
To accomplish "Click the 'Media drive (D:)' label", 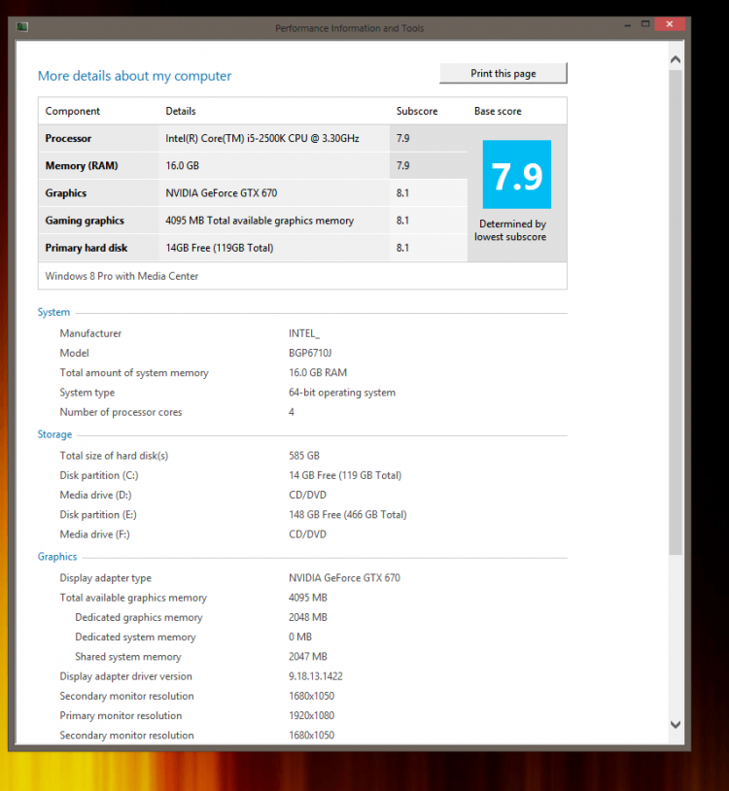I will (95, 495).
